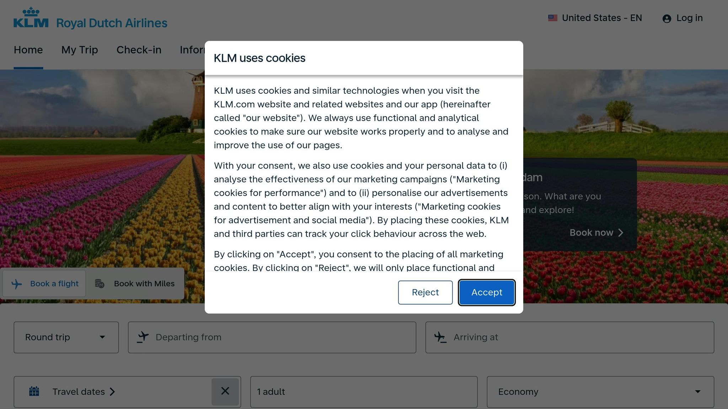Click the calendar icon beside Travel dates

tap(34, 391)
